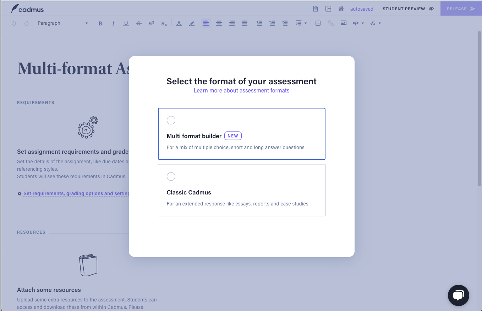The height and width of the screenshot is (311, 482).
Task: Align text left
Action: (x=206, y=23)
